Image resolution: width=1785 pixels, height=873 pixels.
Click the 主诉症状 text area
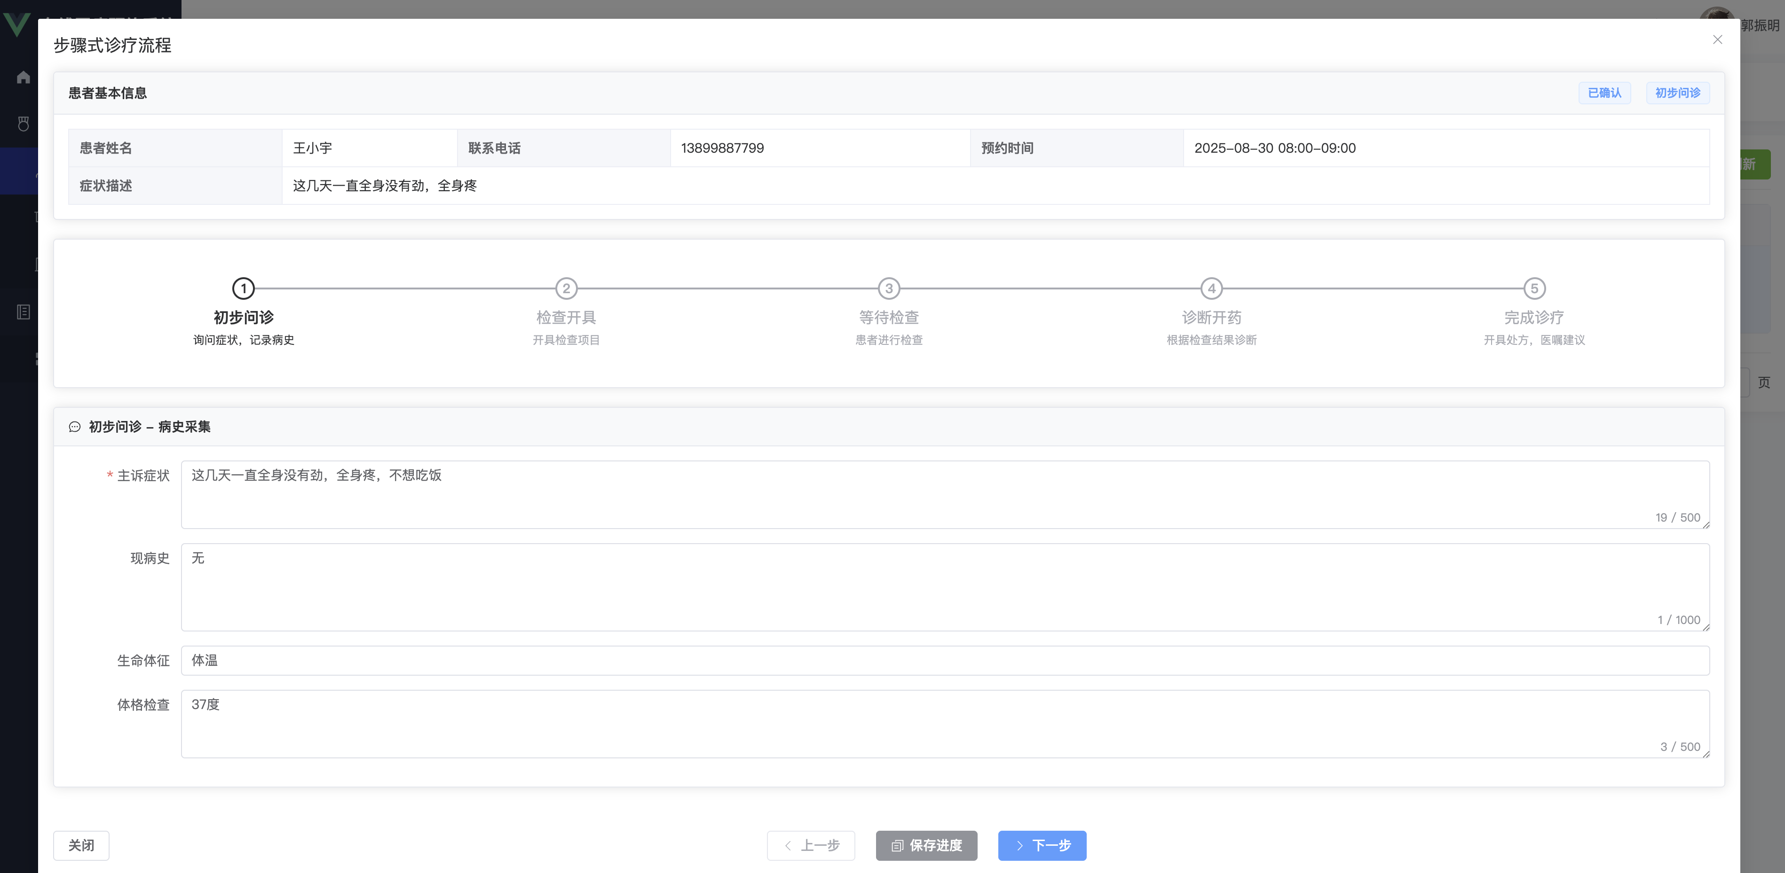click(x=945, y=494)
